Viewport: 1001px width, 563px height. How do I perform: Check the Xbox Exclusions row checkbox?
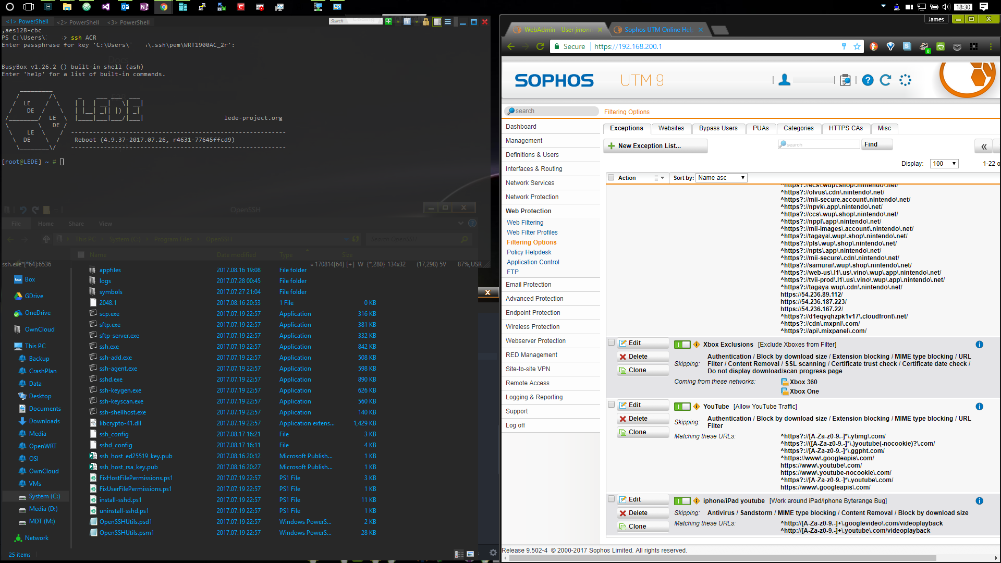611,342
